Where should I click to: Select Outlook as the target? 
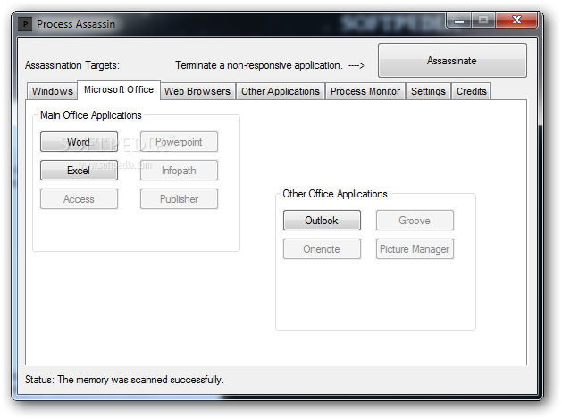click(322, 220)
